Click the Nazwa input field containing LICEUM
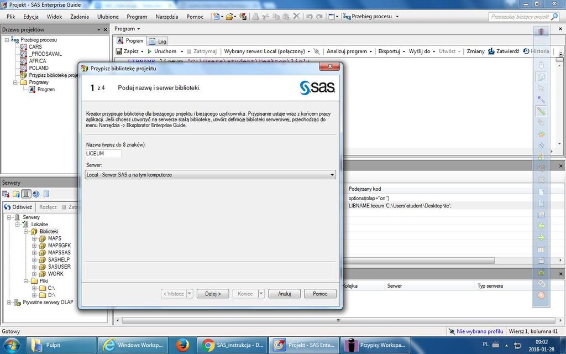Image resolution: width=566 pixels, height=354 pixels. [103, 154]
